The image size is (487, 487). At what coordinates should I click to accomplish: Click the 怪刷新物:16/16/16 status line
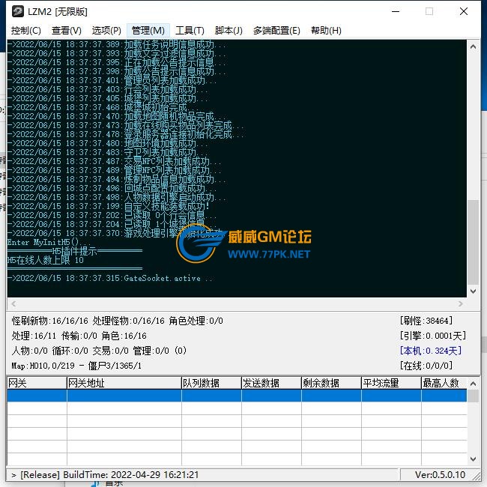click(x=118, y=321)
